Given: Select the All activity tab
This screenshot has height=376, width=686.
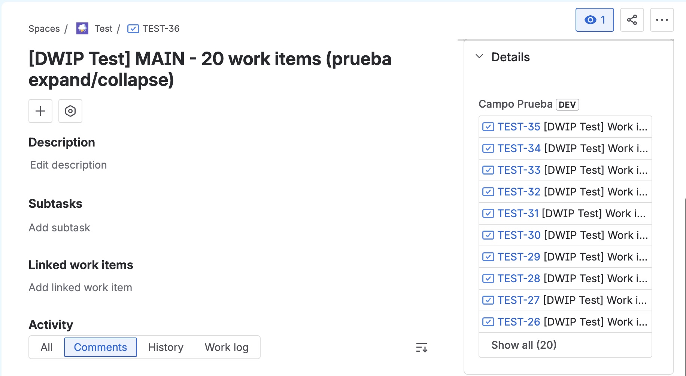Looking at the screenshot, I should [x=46, y=347].
